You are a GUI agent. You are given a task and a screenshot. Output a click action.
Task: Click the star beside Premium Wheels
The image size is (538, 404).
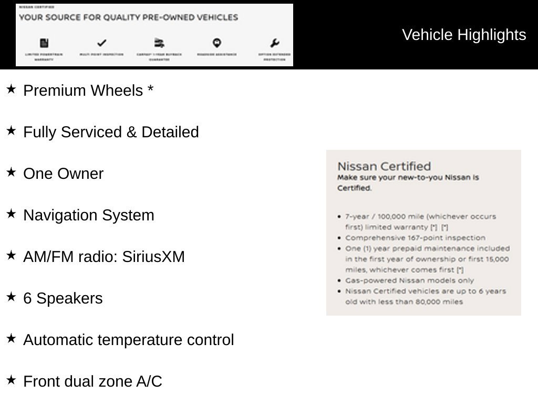pos(11,89)
